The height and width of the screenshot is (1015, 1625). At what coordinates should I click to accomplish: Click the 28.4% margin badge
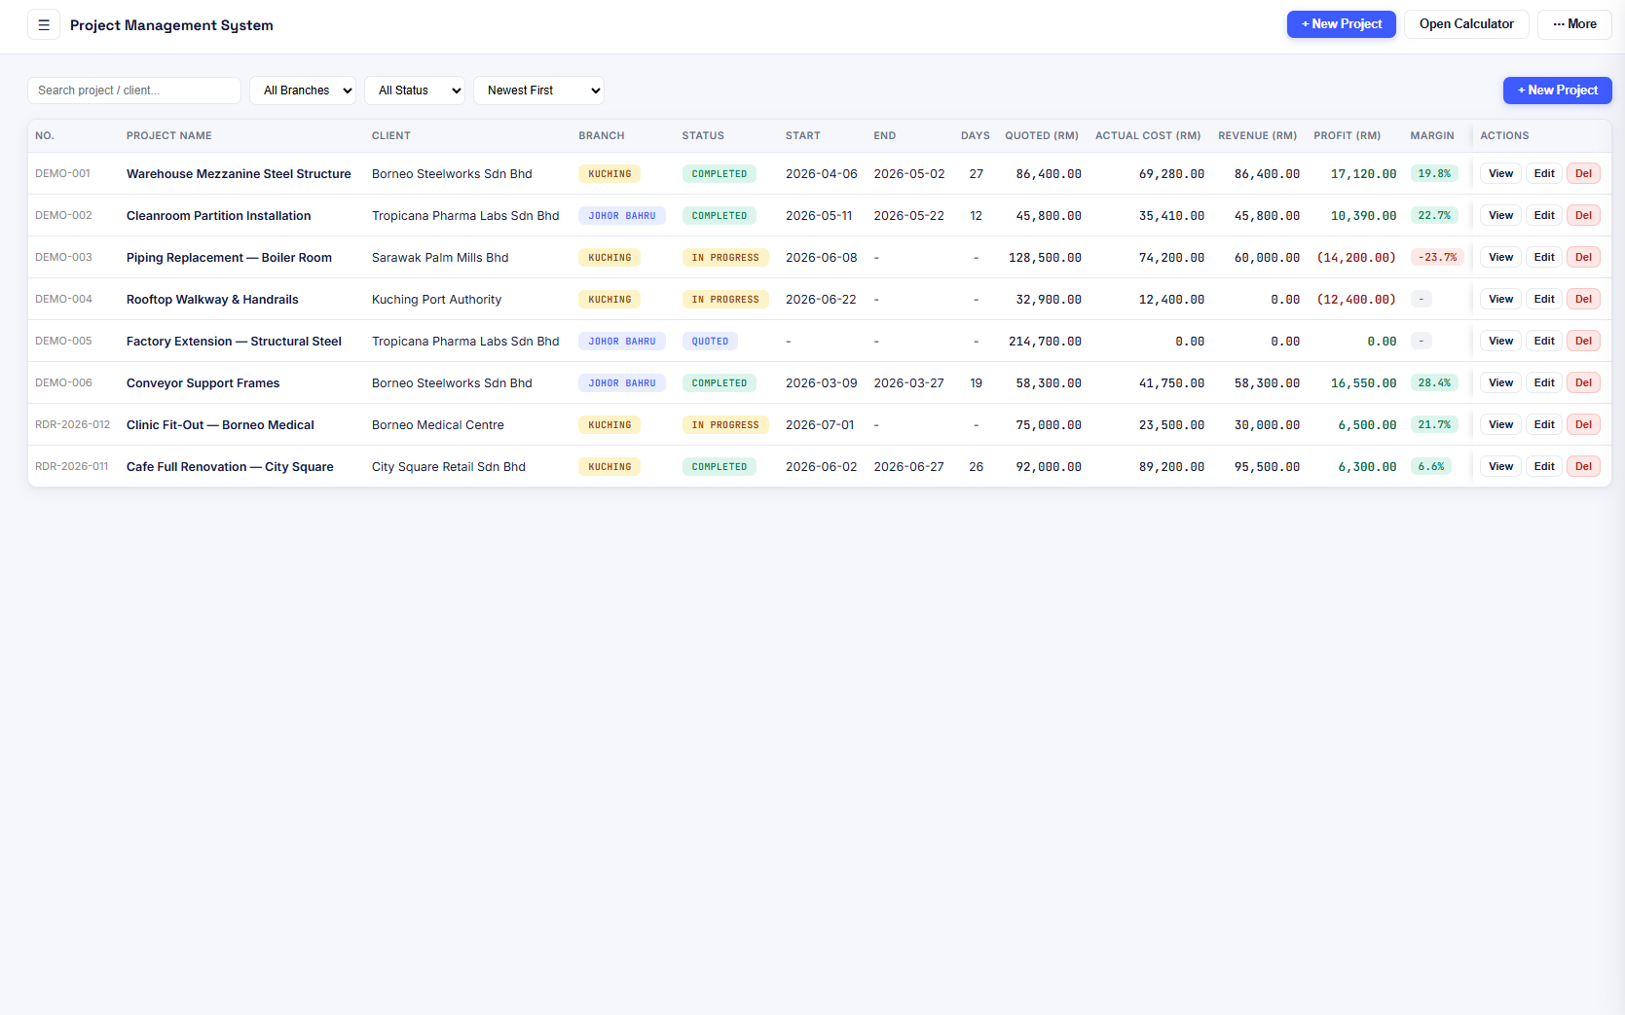point(1434,383)
